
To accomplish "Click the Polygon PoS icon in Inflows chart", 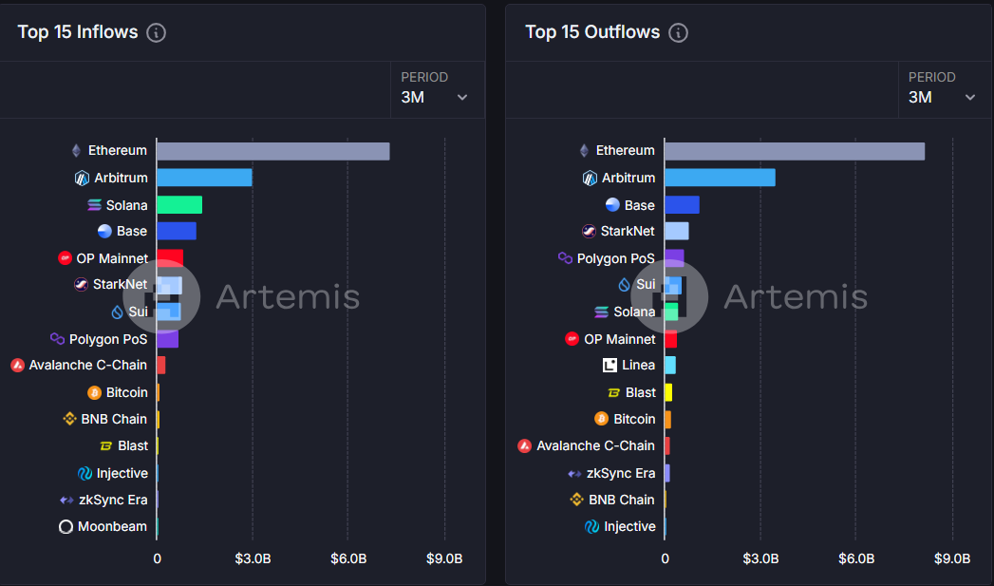I will (x=58, y=339).
